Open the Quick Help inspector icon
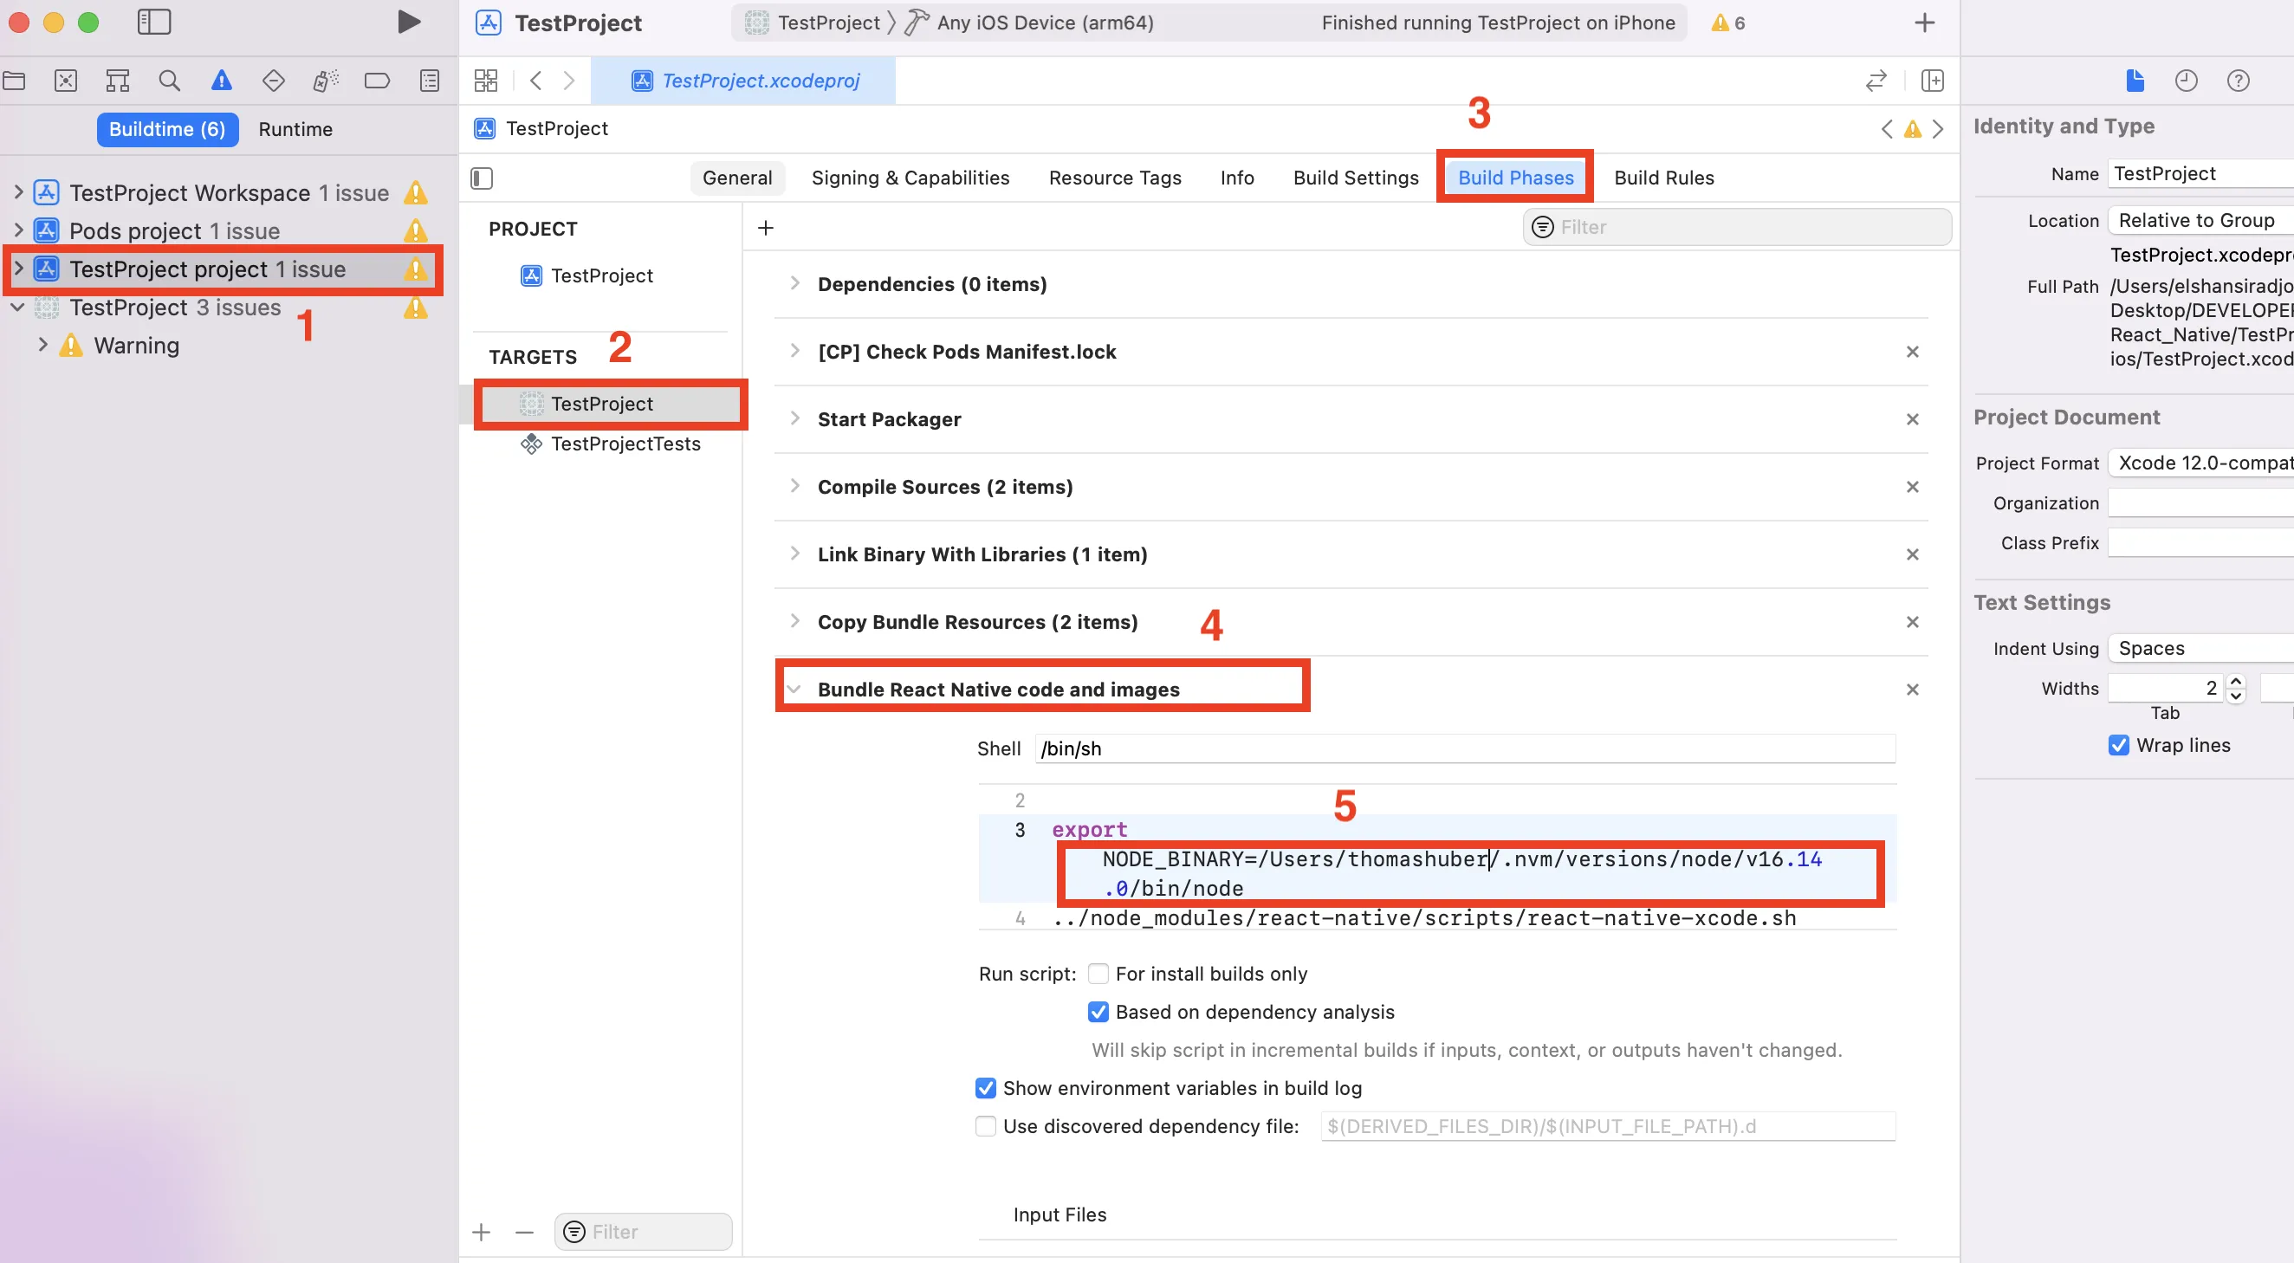This screenshot has height=1263, width=2294. tap(2238, 81)
